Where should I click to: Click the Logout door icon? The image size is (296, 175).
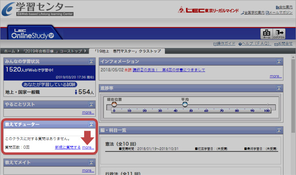pos(279,34)
